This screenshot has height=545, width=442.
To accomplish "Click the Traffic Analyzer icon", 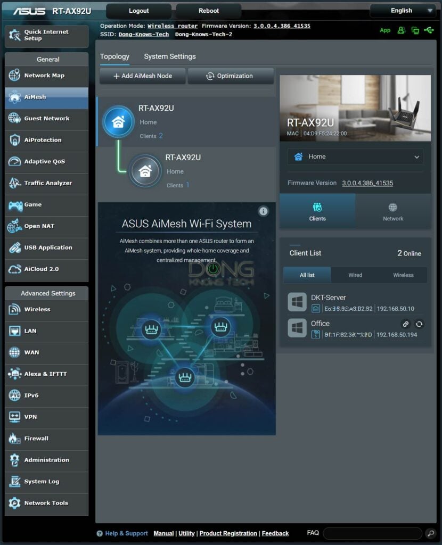I will (x=14, y=183).
